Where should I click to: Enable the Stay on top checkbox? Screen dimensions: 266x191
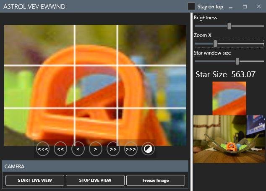(x=191, y=6)
